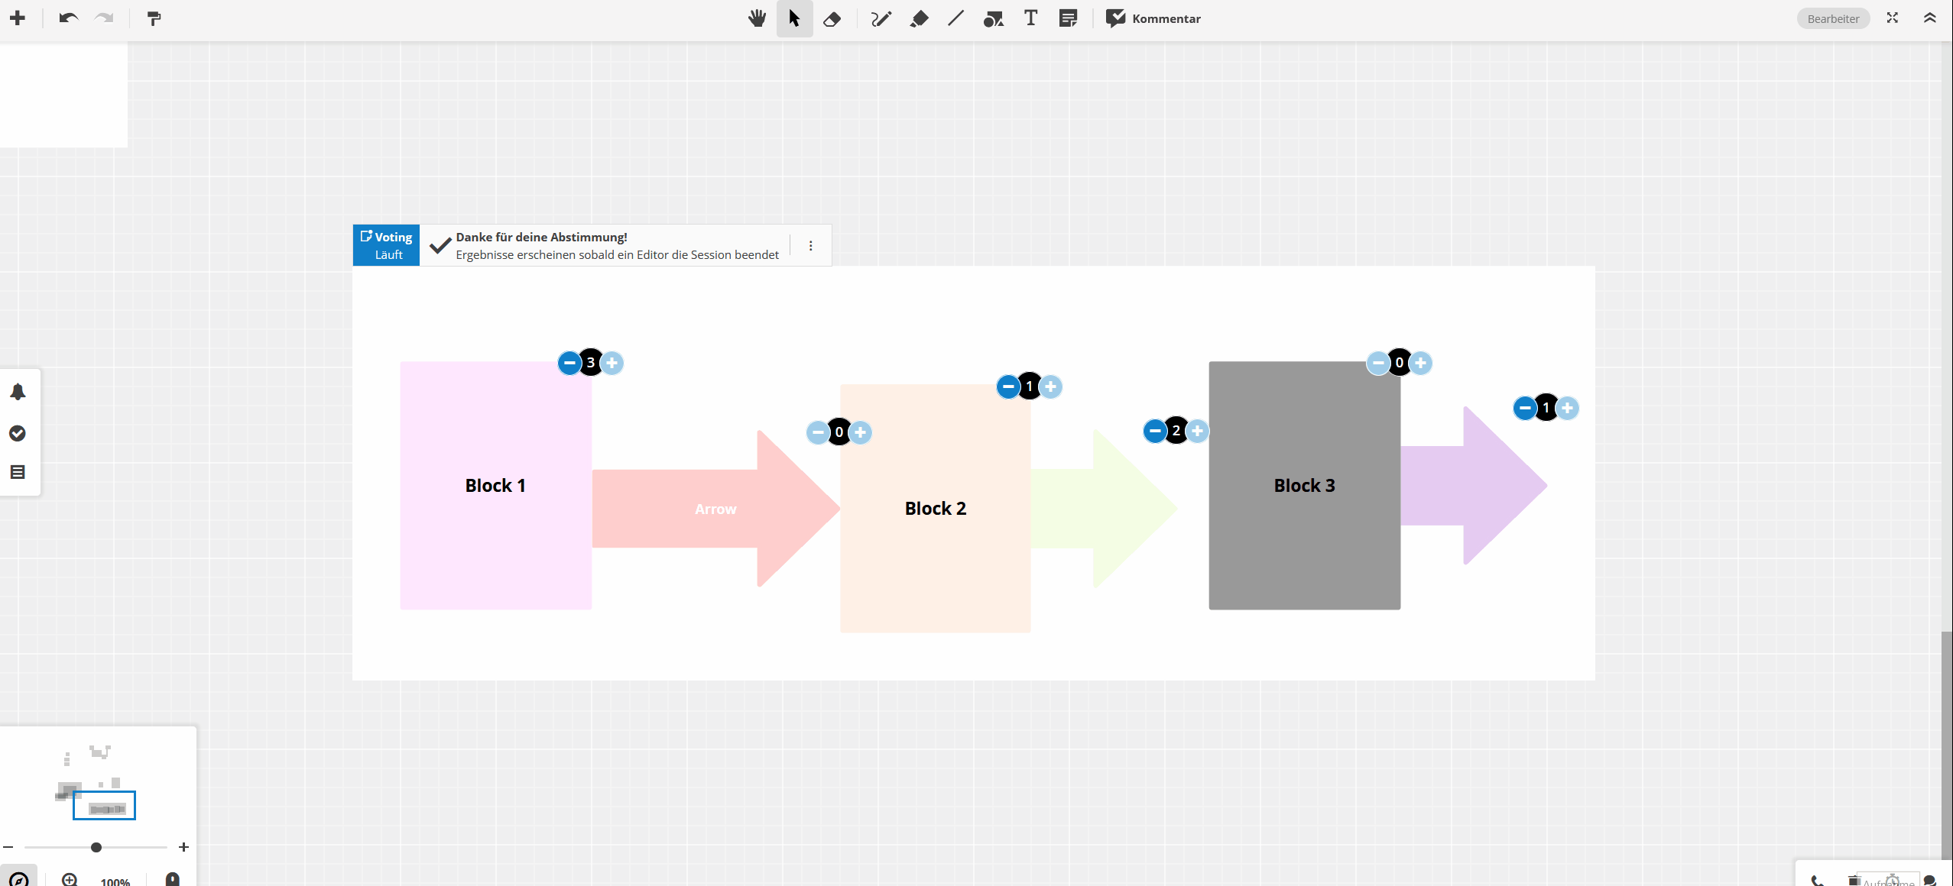Click the vertical scrollbar on right edge
Image resolution: width=1953 pixels, height=886 pixels.
(1947, 745)
